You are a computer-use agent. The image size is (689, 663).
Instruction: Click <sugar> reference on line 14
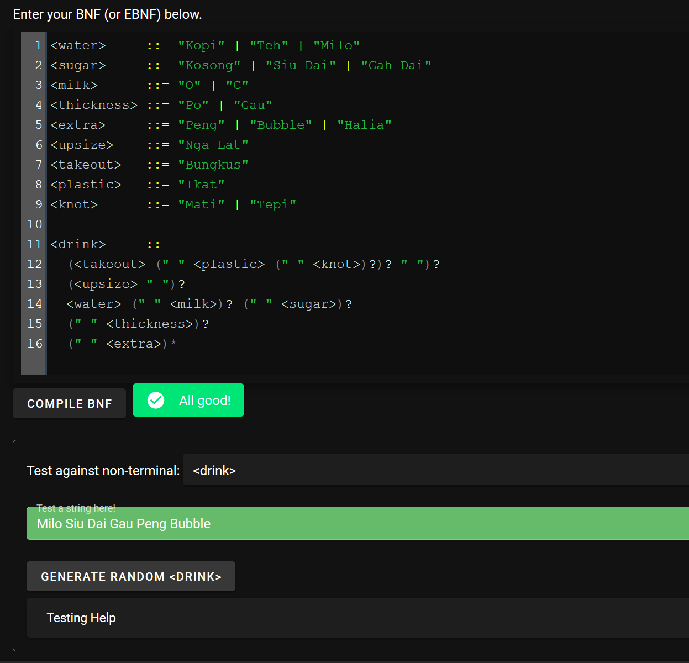[x=309, y=304]
